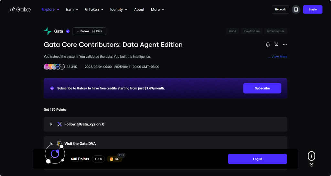
Task: Click the 13K+ followers icon
Action: tap(93, 31)
